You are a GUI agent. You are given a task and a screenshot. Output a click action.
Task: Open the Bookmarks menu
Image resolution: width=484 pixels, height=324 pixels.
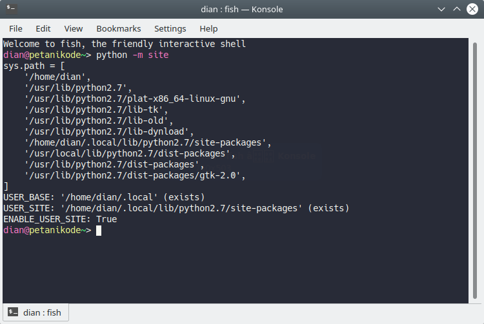(x=118, y=28)
